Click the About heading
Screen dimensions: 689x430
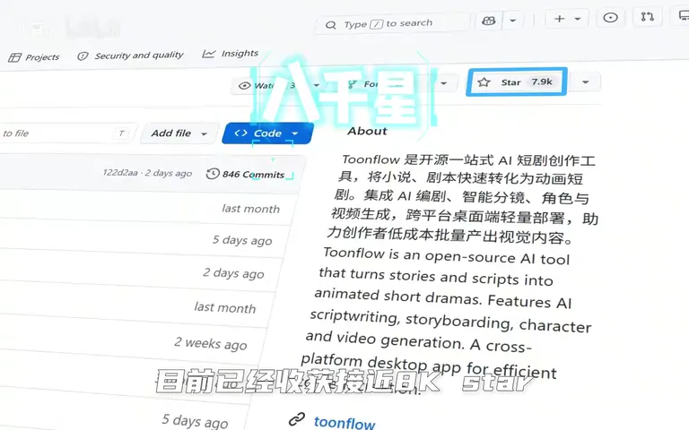(x=367, y=131)
